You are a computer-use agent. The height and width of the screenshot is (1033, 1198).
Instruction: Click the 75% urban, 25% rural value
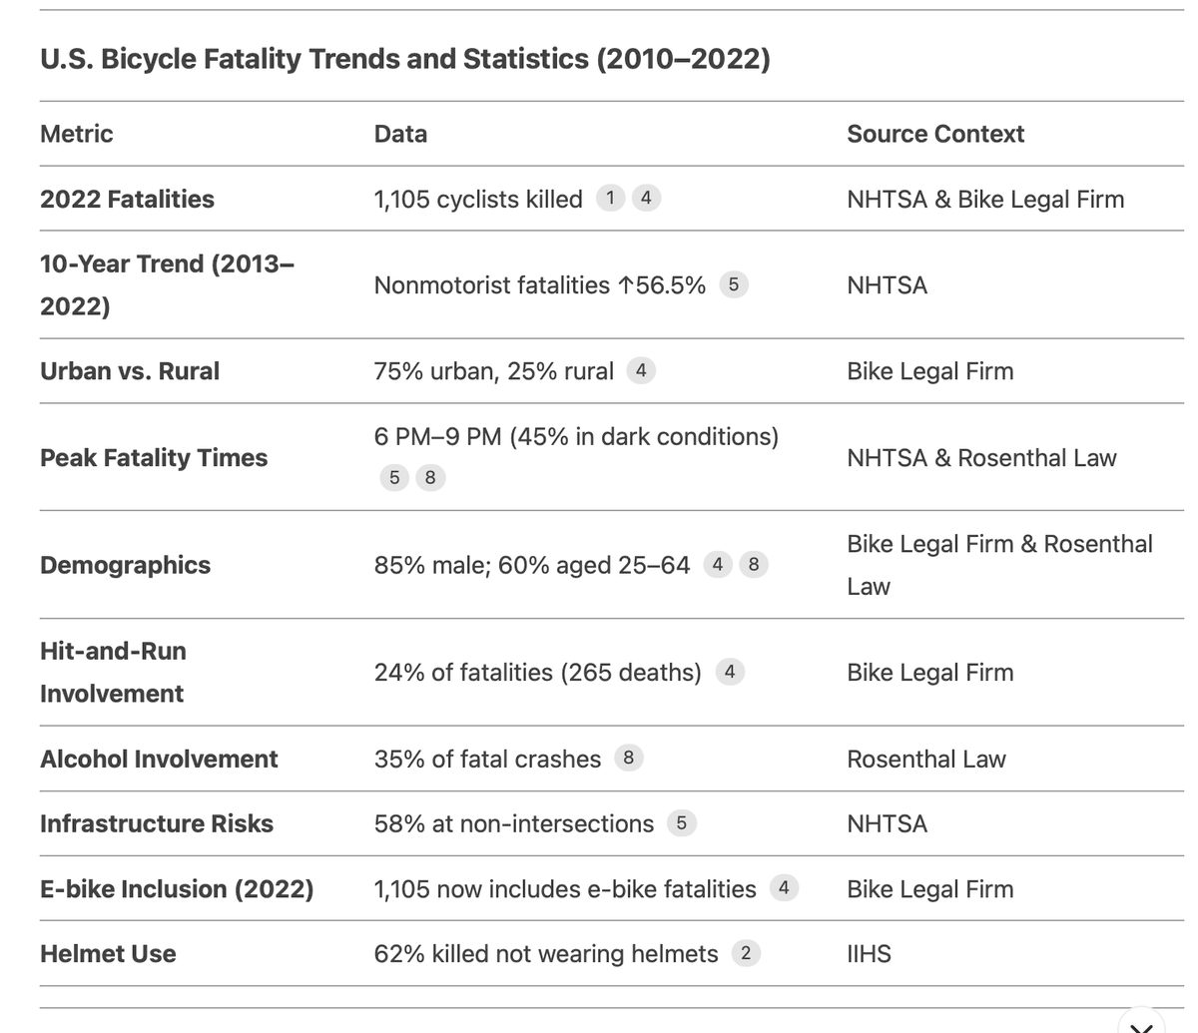[x=494, y=371]
